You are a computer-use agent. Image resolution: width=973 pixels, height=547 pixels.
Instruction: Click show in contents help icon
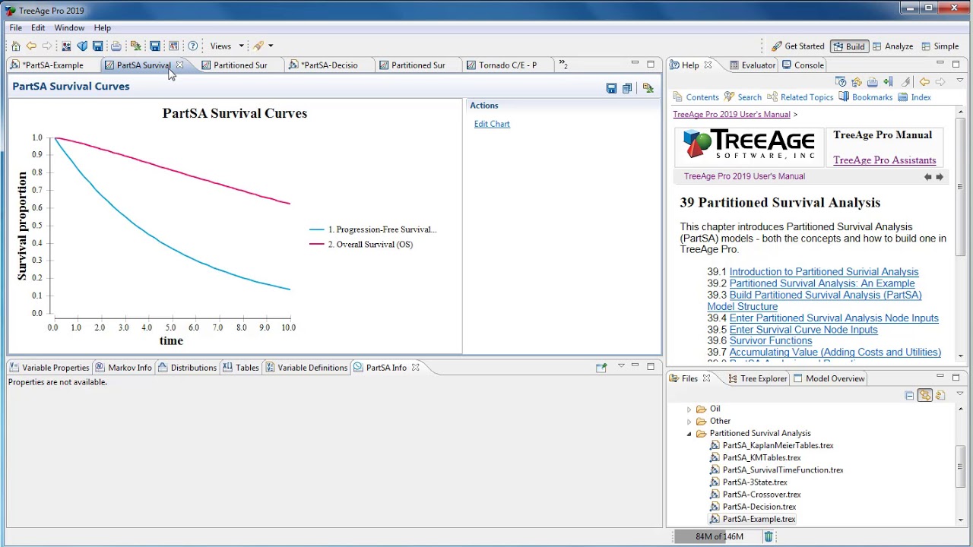point(857,82)
